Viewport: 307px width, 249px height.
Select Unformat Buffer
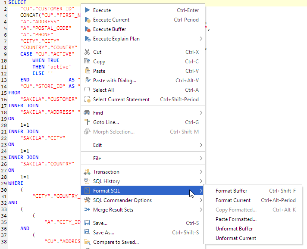234,229
